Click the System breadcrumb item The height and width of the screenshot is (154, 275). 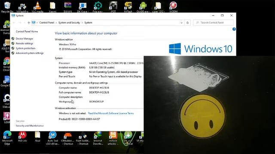pyautogui.click(x=88, y=23)
